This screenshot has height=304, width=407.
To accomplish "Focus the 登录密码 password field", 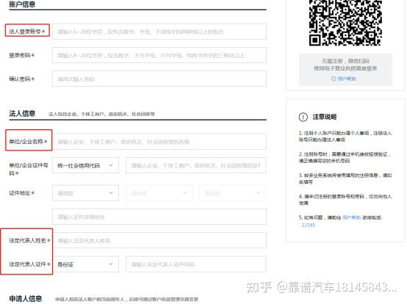I will pos(159,55).
